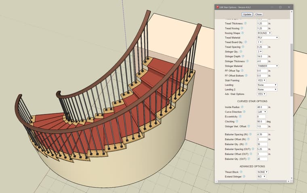Image resolution: width=307 pixels, height=193 pixels.
Task: Open the Nosing Shape dropdown
Action: (264, 33)
